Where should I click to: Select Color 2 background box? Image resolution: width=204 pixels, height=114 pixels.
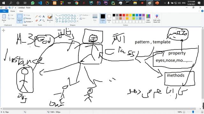(109, 18)
